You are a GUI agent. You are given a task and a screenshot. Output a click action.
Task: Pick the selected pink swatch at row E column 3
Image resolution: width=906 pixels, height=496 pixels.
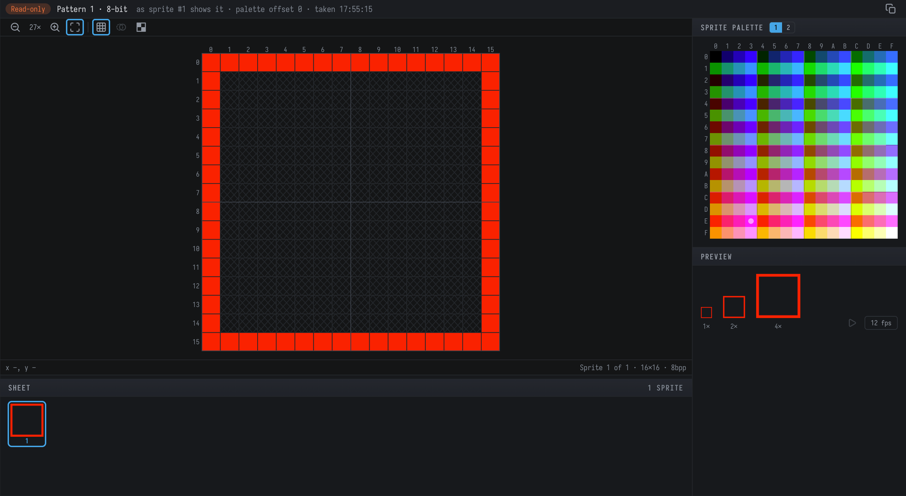pos(751,221)
